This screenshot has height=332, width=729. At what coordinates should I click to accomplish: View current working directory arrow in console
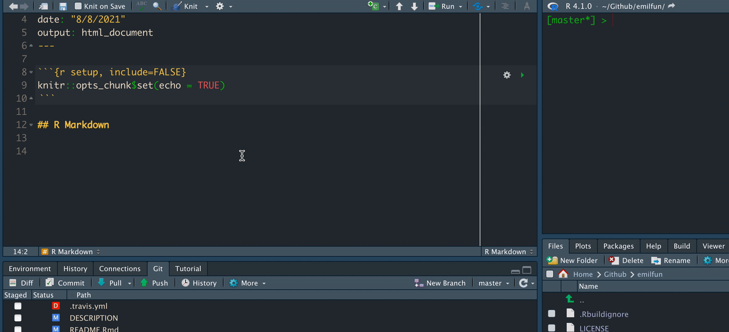coord(672,6)
